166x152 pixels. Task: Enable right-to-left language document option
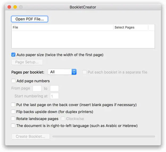tap(13, 126)
